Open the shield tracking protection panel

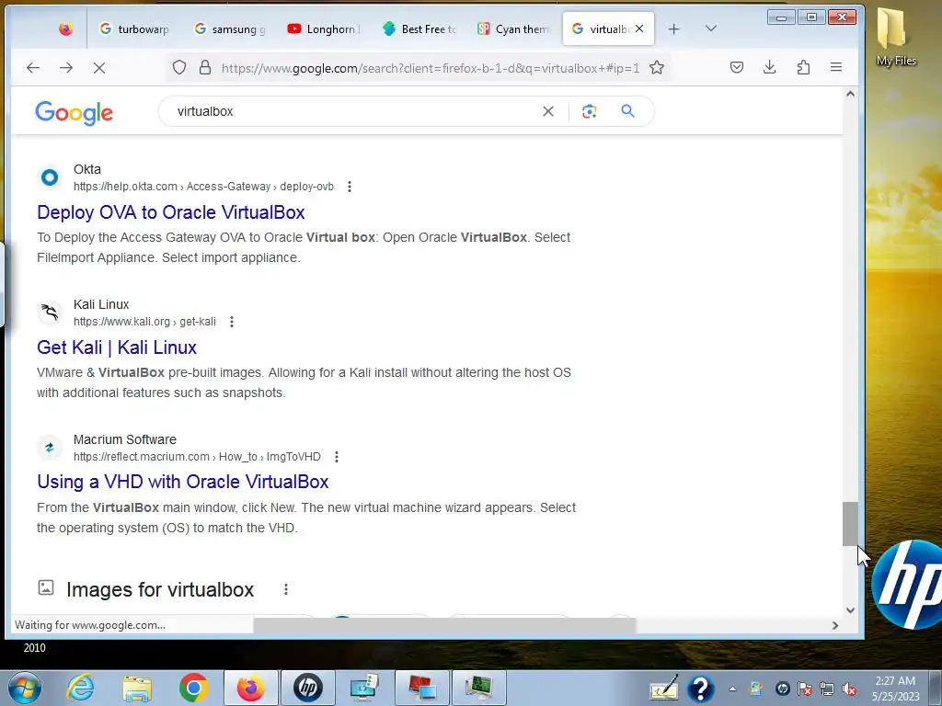[x=179, y=67]
